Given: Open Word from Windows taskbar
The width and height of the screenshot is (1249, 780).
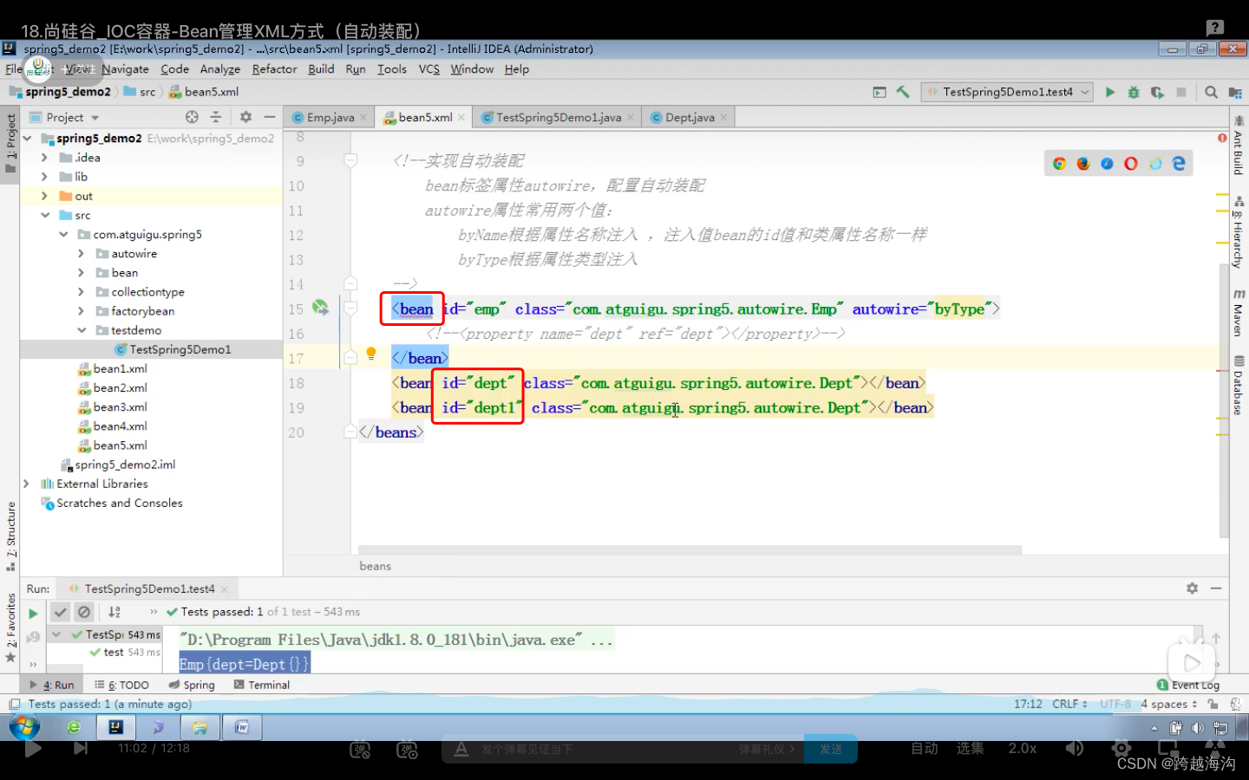Looking at the screenshot, I should click(242, 727).
